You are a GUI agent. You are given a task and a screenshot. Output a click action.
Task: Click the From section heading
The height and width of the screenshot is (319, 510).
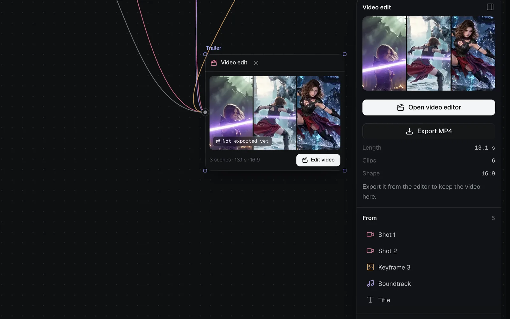[369, 218]
